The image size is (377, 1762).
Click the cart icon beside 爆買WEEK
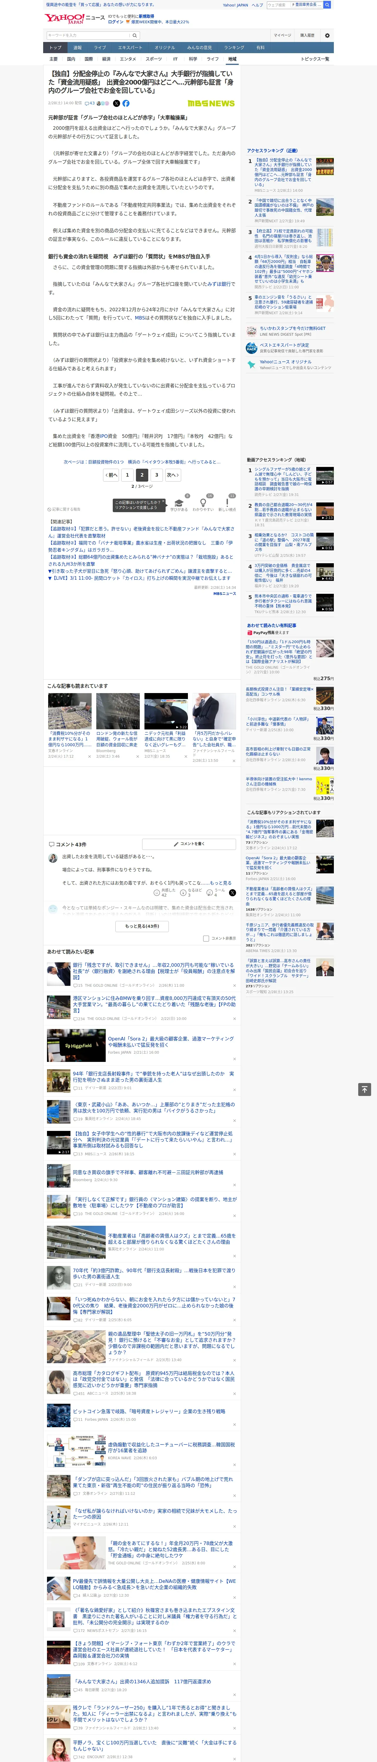(128, 22)
